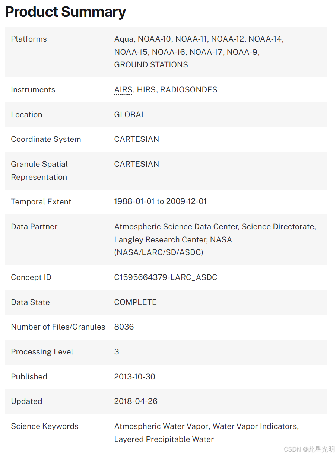The width and height of the screenshot is (336, 455).
Task: Click the Coordinate System row's CARTESIAN value
Action: click(136, 139)
